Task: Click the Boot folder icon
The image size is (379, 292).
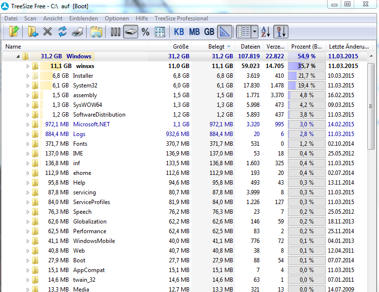Action: [x=35, y=260]
